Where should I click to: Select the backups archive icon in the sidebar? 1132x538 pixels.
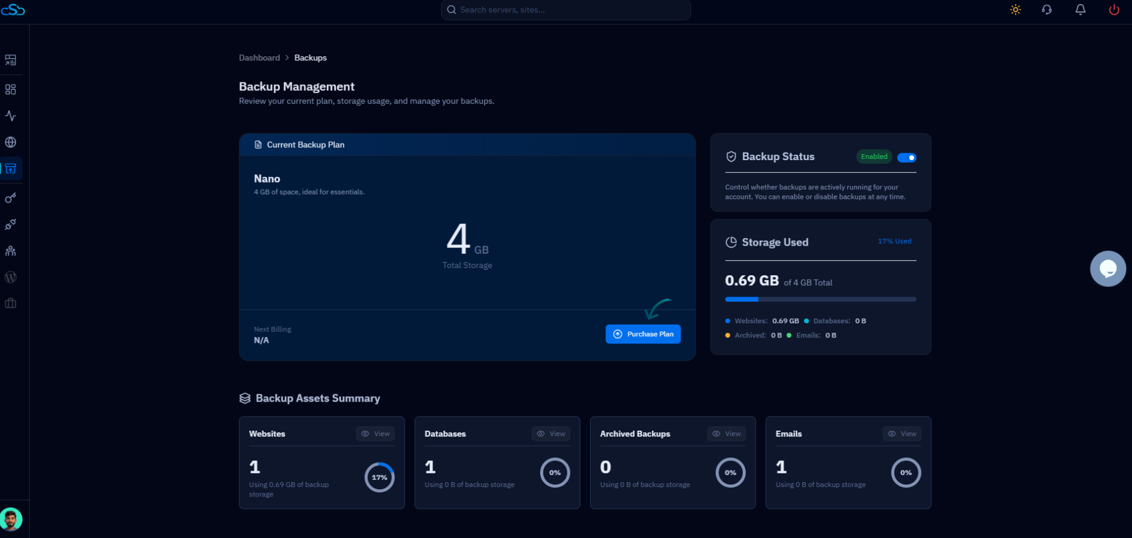tap(11, 169)
